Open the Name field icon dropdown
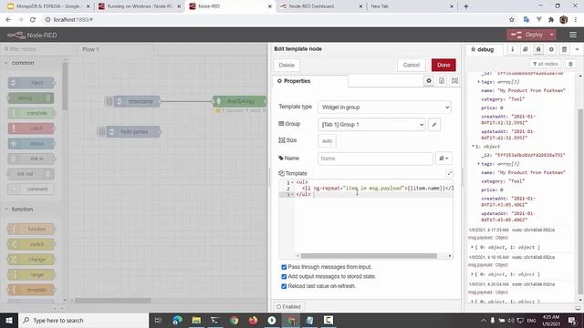 pos(443,159)
